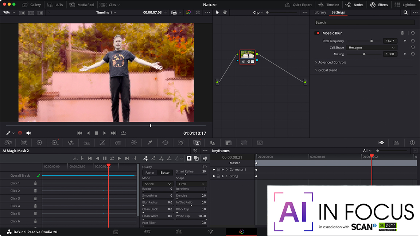Open the Clip node mode dropdown
This screenshot has height=236, width=420.
click(x=258, y=12)
